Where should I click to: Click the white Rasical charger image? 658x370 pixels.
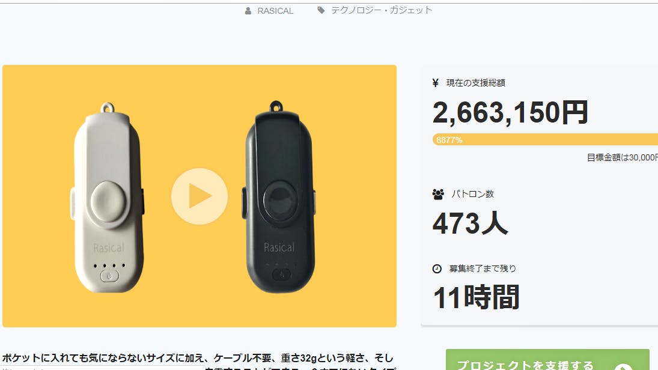(x=108, y=197)
